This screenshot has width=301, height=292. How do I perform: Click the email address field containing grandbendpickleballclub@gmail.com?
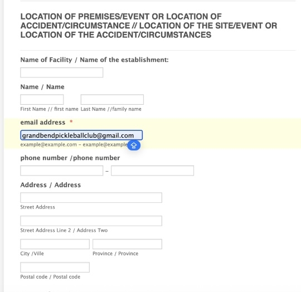click(x=81, y=135)
